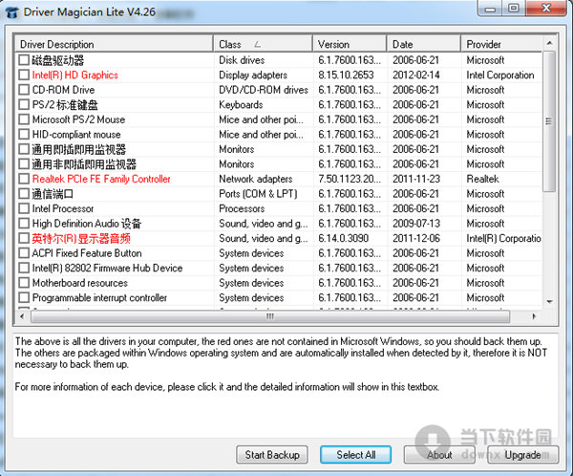Check the 磁盘驱动器 driver checkbox
573x476 pixels.
(24, 60)
